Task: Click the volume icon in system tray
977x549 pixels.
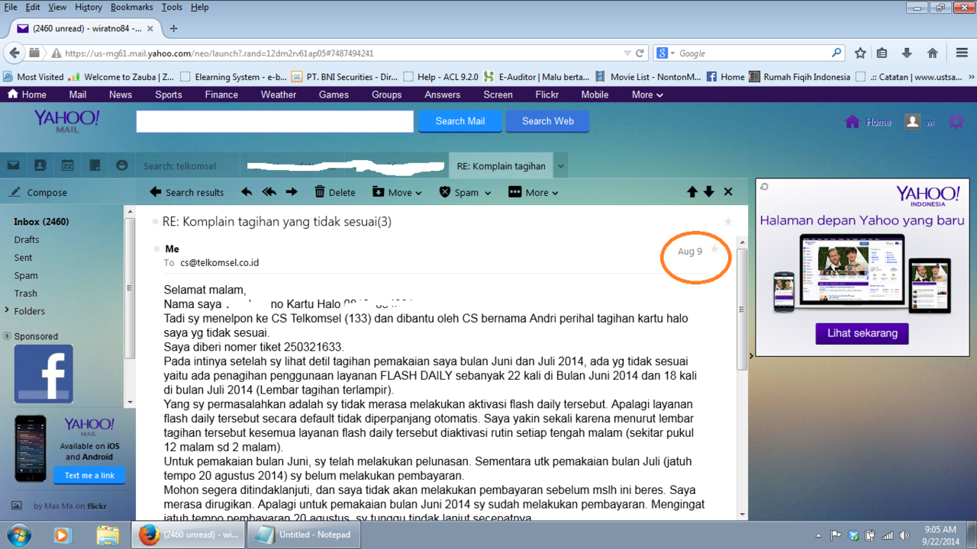Action: click(x=904, y=535)
